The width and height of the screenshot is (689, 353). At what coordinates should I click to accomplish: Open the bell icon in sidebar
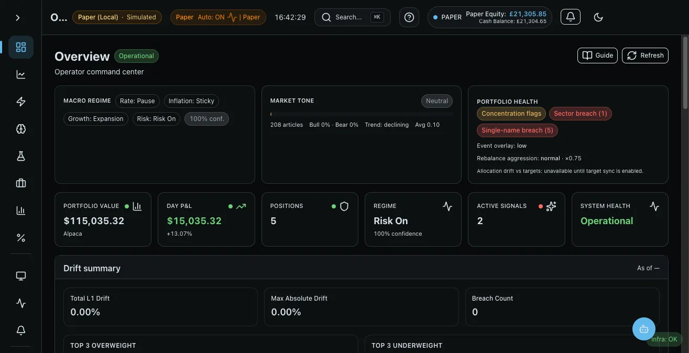point(21,330)
